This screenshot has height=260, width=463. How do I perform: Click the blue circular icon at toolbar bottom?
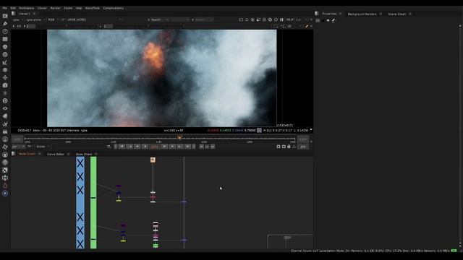pyautogui.click(x=5, y=193)
